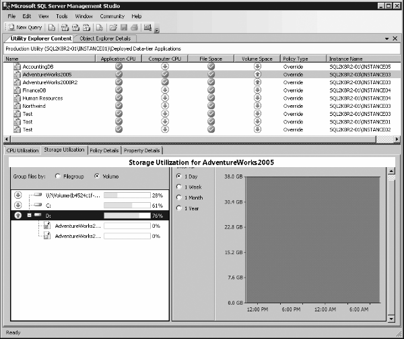Select the 1 Year interval option
This screenshot has width=404, height=339.
click(179, 208)
